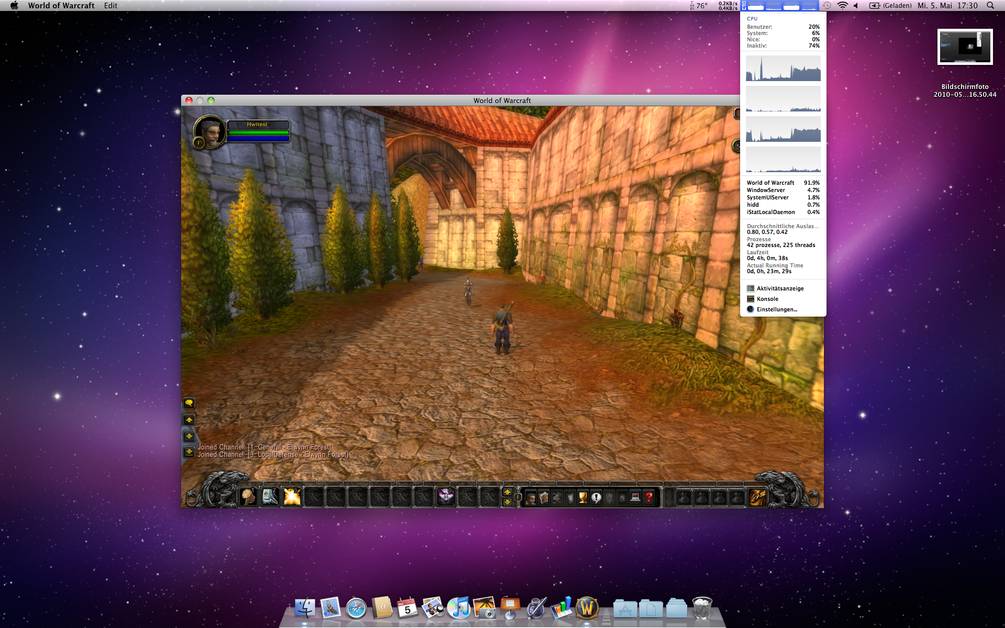Click the date and time Mi. 5. Mai 17:30
The image size is (1005, 628).
point(947,5)
